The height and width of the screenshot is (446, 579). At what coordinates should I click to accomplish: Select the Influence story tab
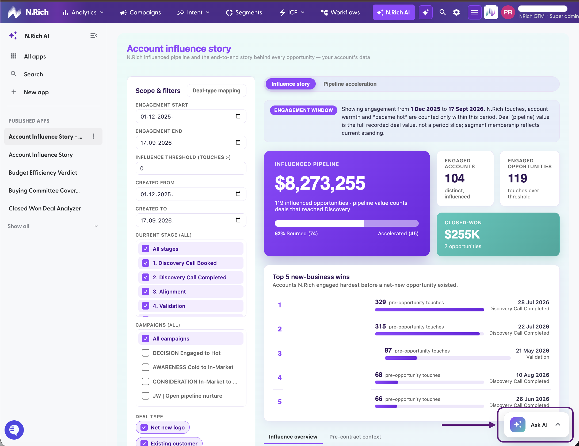point(291,84)
